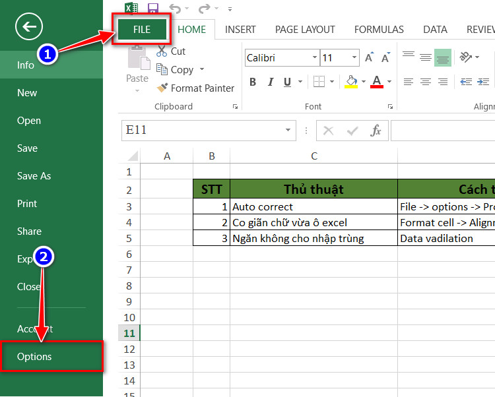
Task: Open the FILE tab
Action: [x=142, y=29]
